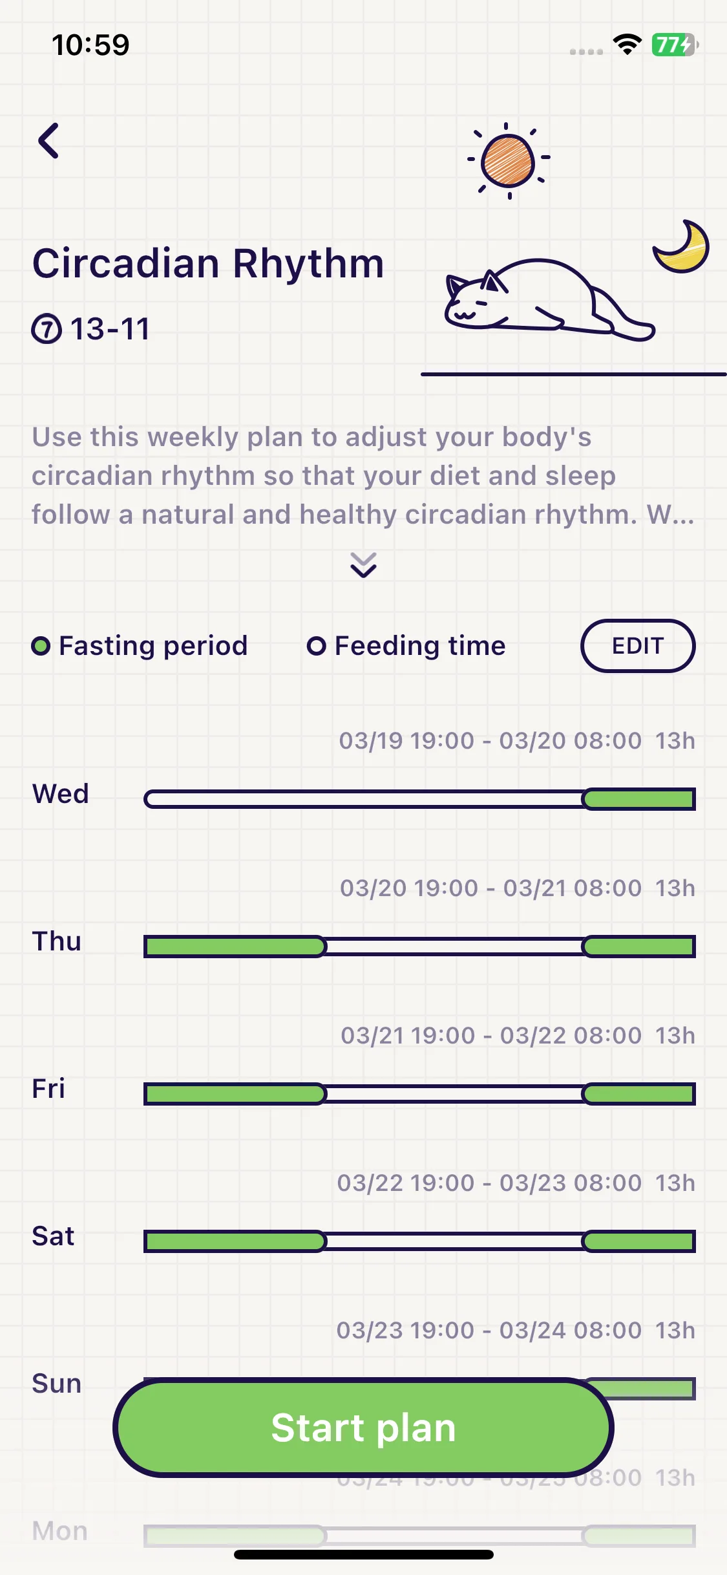
Task: Tap the orange sun illustration
Action: (x=508, y=160)
